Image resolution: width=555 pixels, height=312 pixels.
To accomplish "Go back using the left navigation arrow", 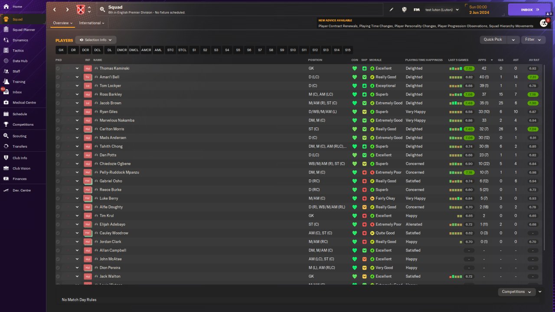I will click(x=55, y=10).
